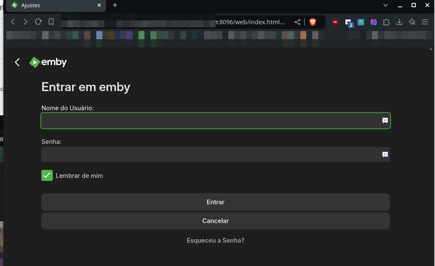Bookmark this page

[51, 22]
